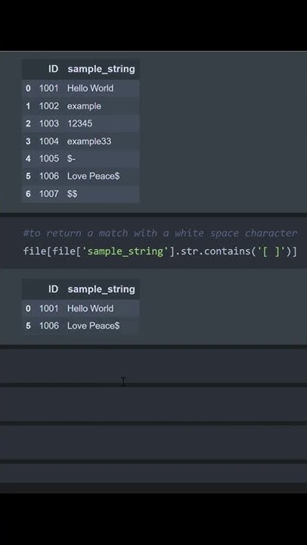This screenshot has height=545, width=307.
Task: Click the sample_string header in the result table
Action: click(101, 289)
